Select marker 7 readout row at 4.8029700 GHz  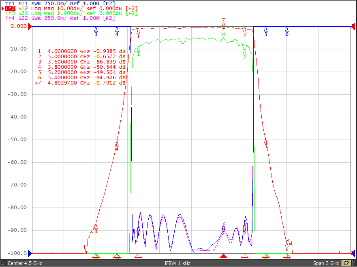pyautogui.click(x=80, y=83)
